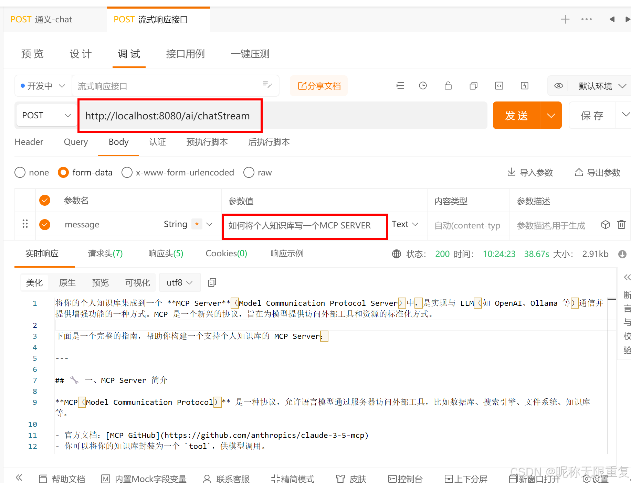Click the globe icon beside status

pyautogui.click(x=397, y=254)
